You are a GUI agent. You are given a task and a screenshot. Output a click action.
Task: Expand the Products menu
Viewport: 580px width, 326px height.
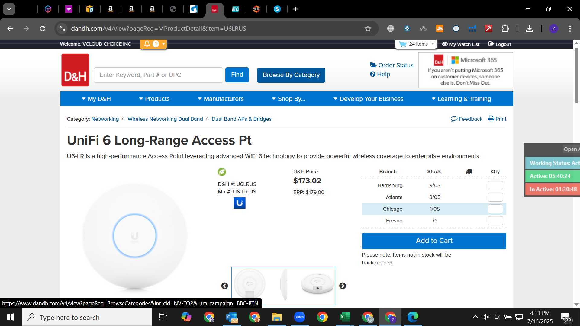[x=154, y=99]
